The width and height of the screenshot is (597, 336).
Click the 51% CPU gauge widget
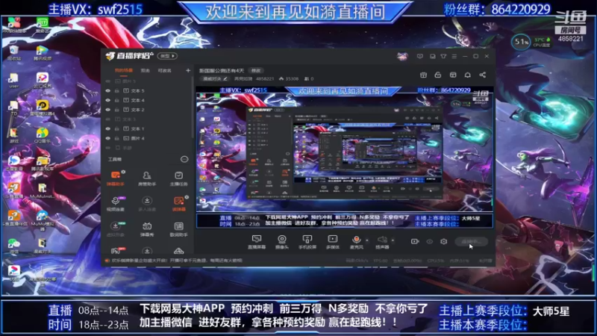(521, 42)
